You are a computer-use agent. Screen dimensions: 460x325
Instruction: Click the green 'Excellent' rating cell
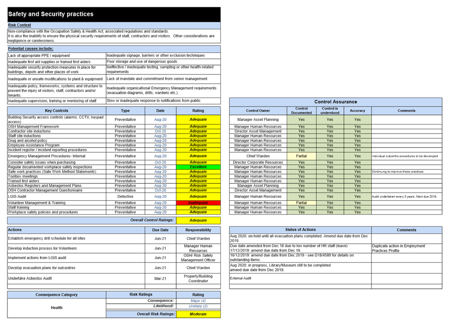198,167
